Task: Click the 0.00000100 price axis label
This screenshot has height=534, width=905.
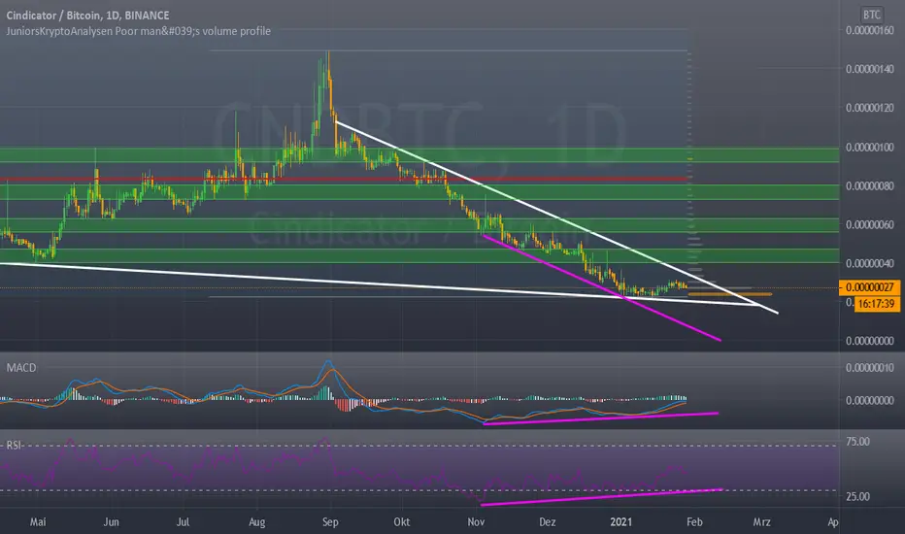Action: coord(870,148)
